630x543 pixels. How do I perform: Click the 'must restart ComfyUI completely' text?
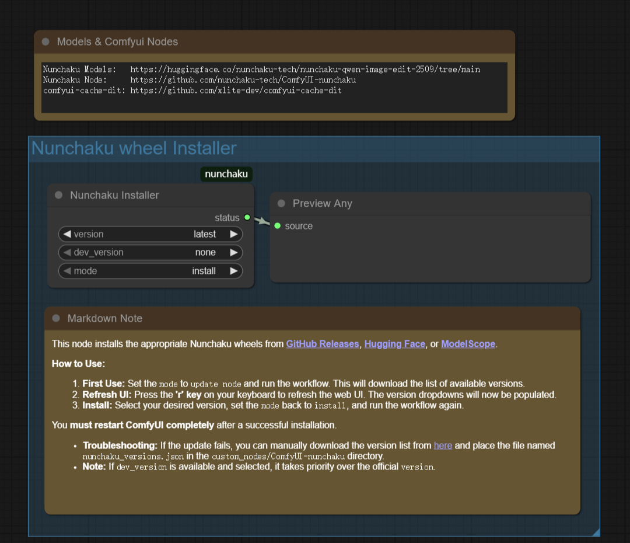click(142, 425)
